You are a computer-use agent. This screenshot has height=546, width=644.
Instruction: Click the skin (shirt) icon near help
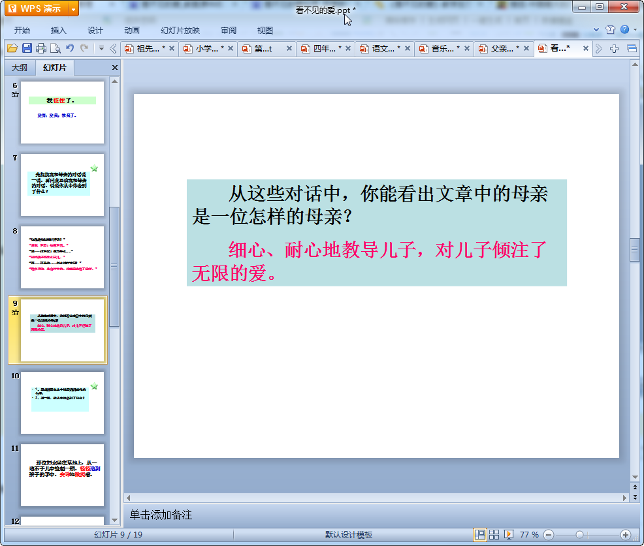coord(610,30)
